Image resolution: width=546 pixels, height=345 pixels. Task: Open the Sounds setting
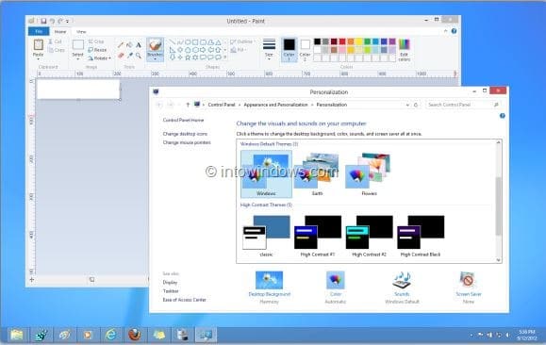402,287
